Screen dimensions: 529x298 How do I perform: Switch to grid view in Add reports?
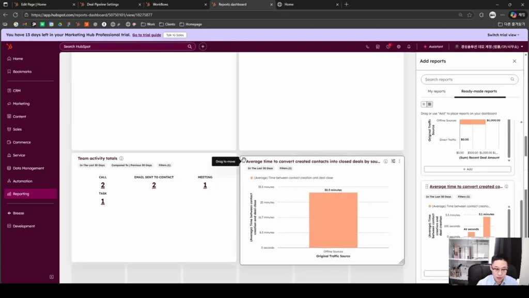pyautogui.click(x=429, y=104)
